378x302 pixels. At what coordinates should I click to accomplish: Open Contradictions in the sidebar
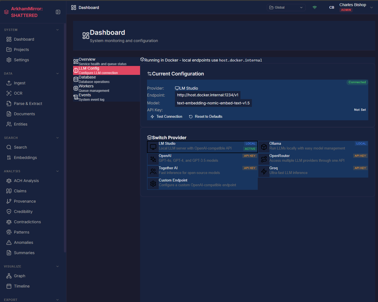[x=32, y=222]
